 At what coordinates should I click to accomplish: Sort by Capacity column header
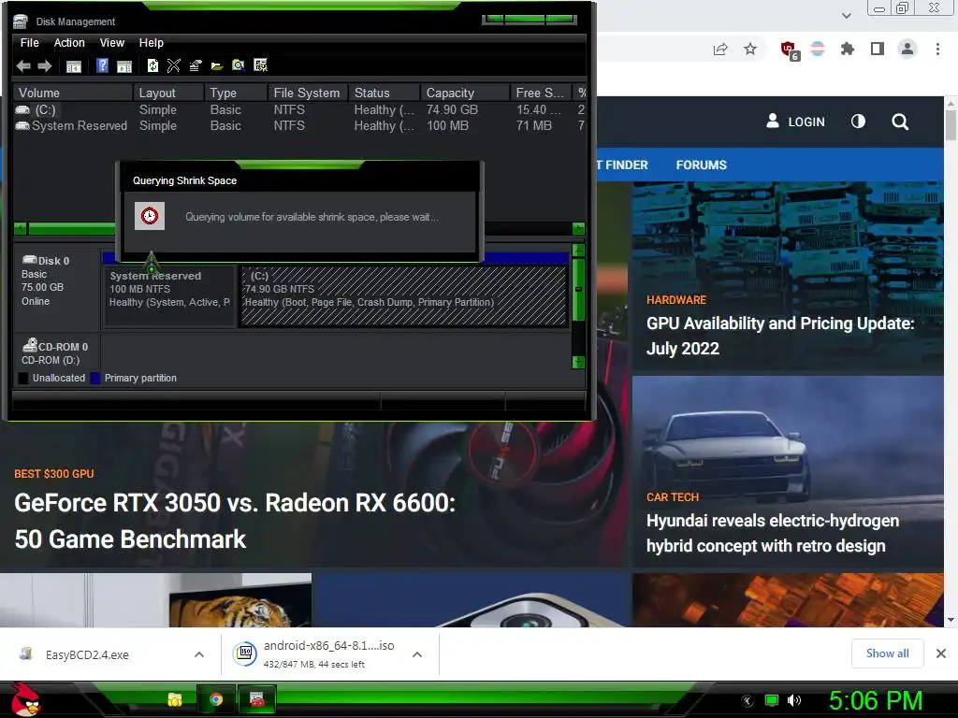[x=465, y=93]
